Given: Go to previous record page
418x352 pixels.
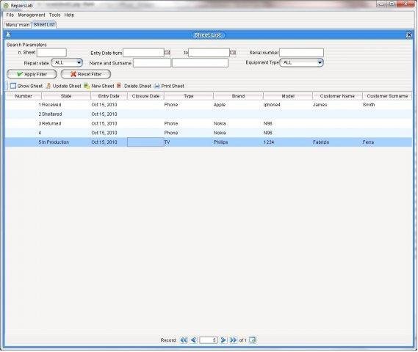Looking at the screenshot, I should point(194,340).
